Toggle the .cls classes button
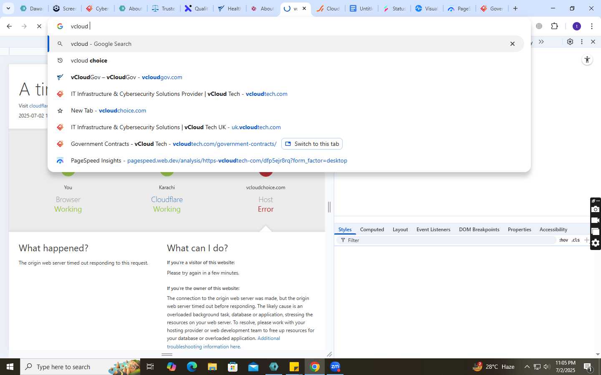This screenshot has height=375, width=601. (576, 240)
